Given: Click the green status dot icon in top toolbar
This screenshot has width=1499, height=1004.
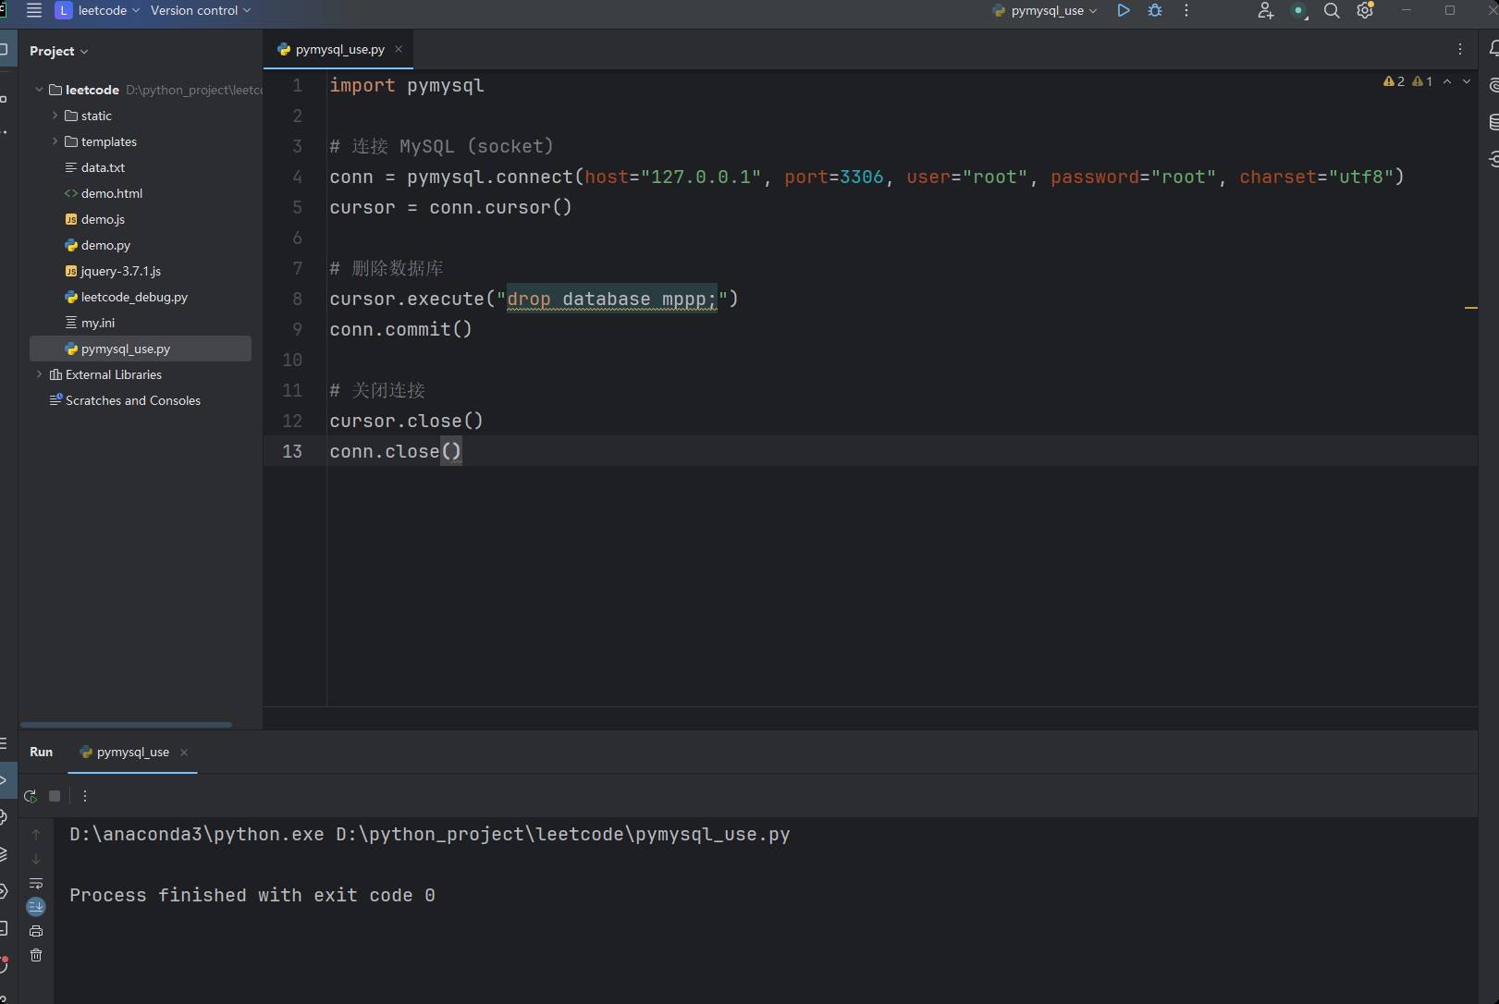Looking at the screenshot, I should (1299, 11).
